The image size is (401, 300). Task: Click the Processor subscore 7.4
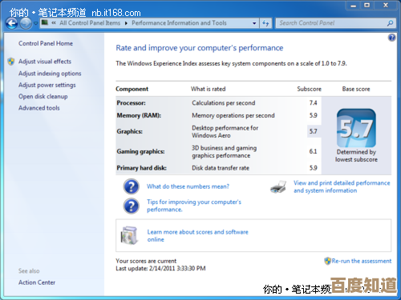click(x=313, y=103)
